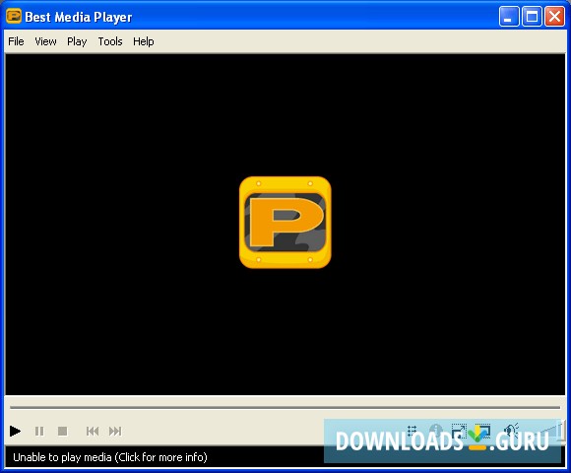Open the Help menu
This screenshot has height=473, width=571.
point(144,41)
